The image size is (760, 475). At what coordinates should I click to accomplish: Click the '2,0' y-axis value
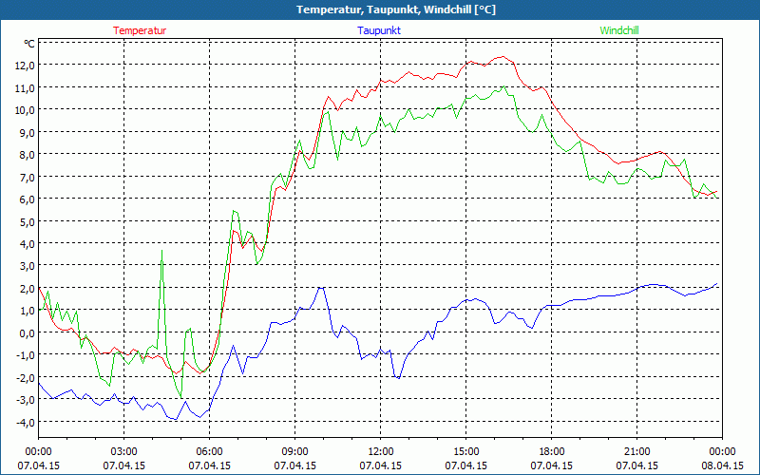pyautogui.click(x=27, y=289)
